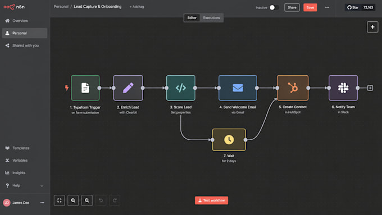Open the Enrich Lead pencil node
This screenshot has height=215, width=382.
pyautogui.click(x=128, y=88)
